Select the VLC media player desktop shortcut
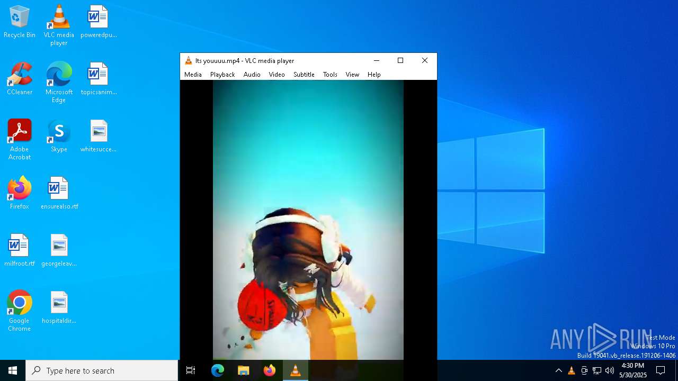 point(59,25)
